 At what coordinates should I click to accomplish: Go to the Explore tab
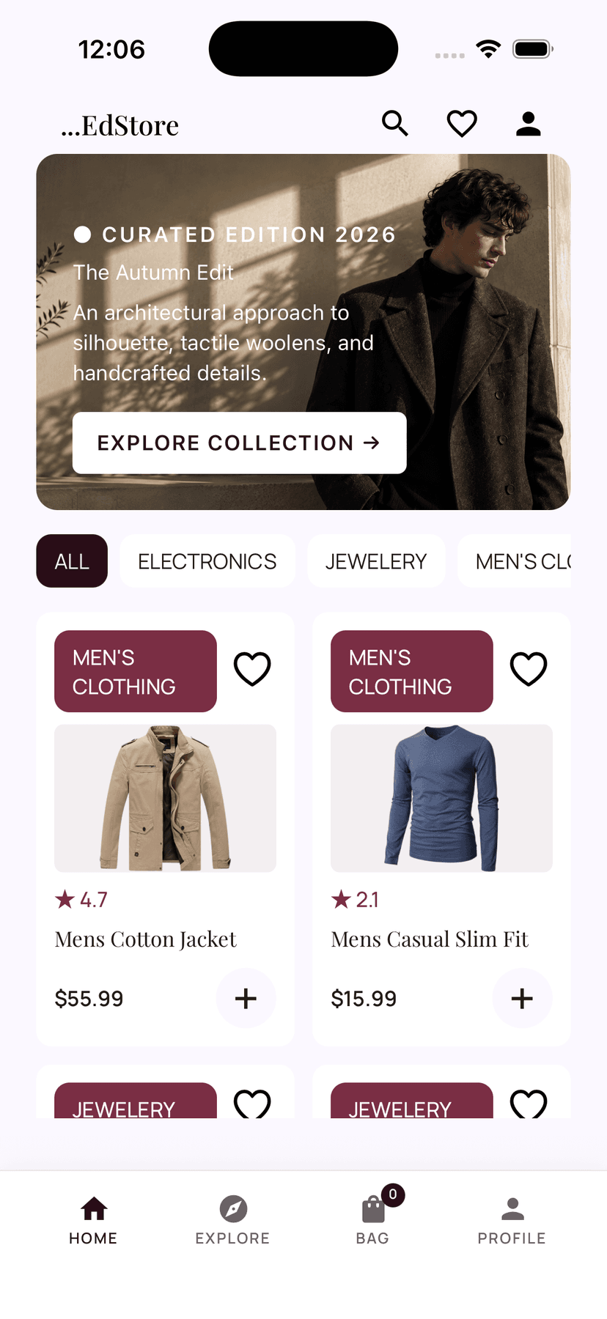point(232,1220)
